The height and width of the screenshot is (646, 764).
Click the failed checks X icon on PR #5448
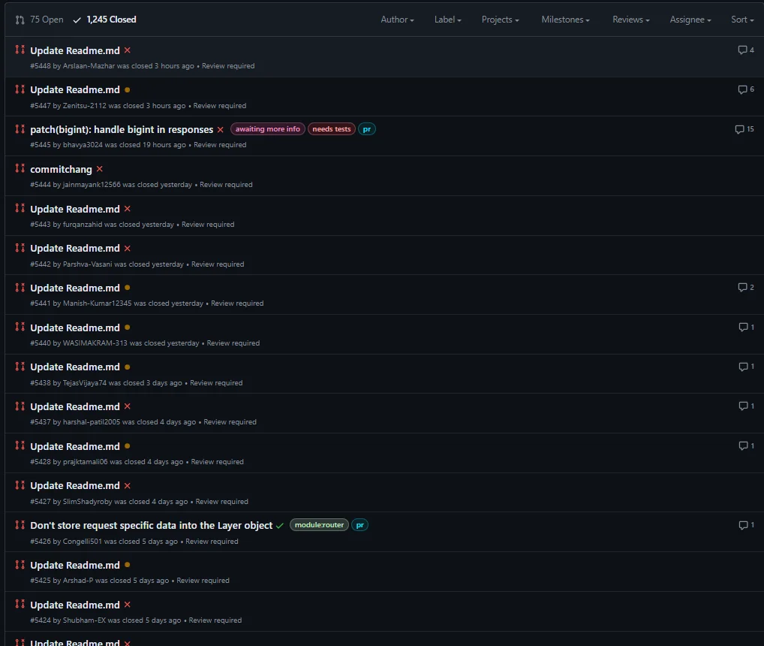point(127,50)
